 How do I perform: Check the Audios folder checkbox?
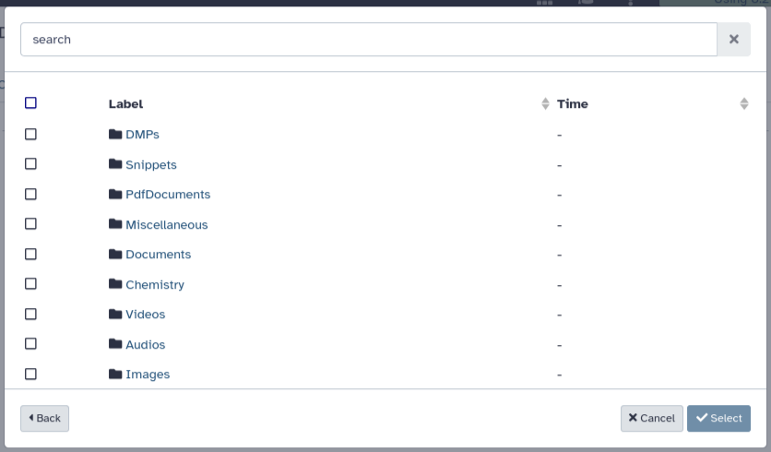30,344
